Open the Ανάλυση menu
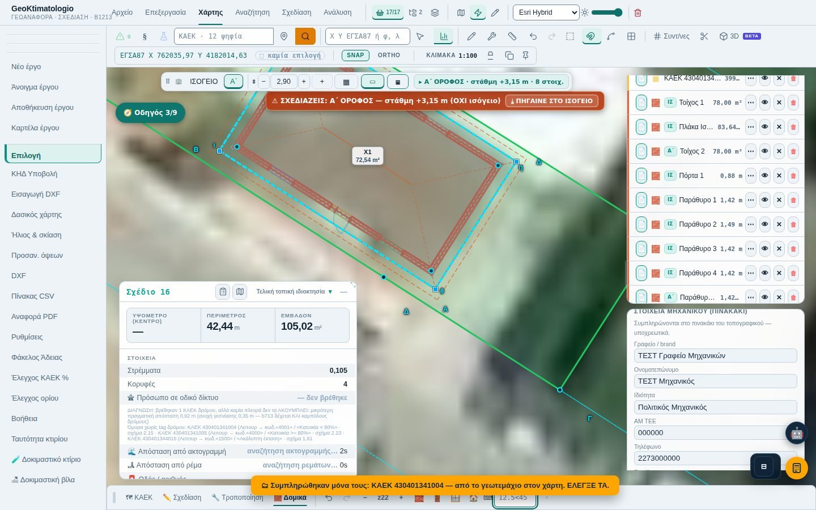Viewport: 816px width, 510px height. tap(337, 12)
